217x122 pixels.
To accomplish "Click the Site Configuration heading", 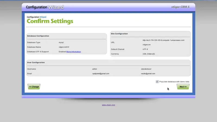I will [x=119, y=34].
